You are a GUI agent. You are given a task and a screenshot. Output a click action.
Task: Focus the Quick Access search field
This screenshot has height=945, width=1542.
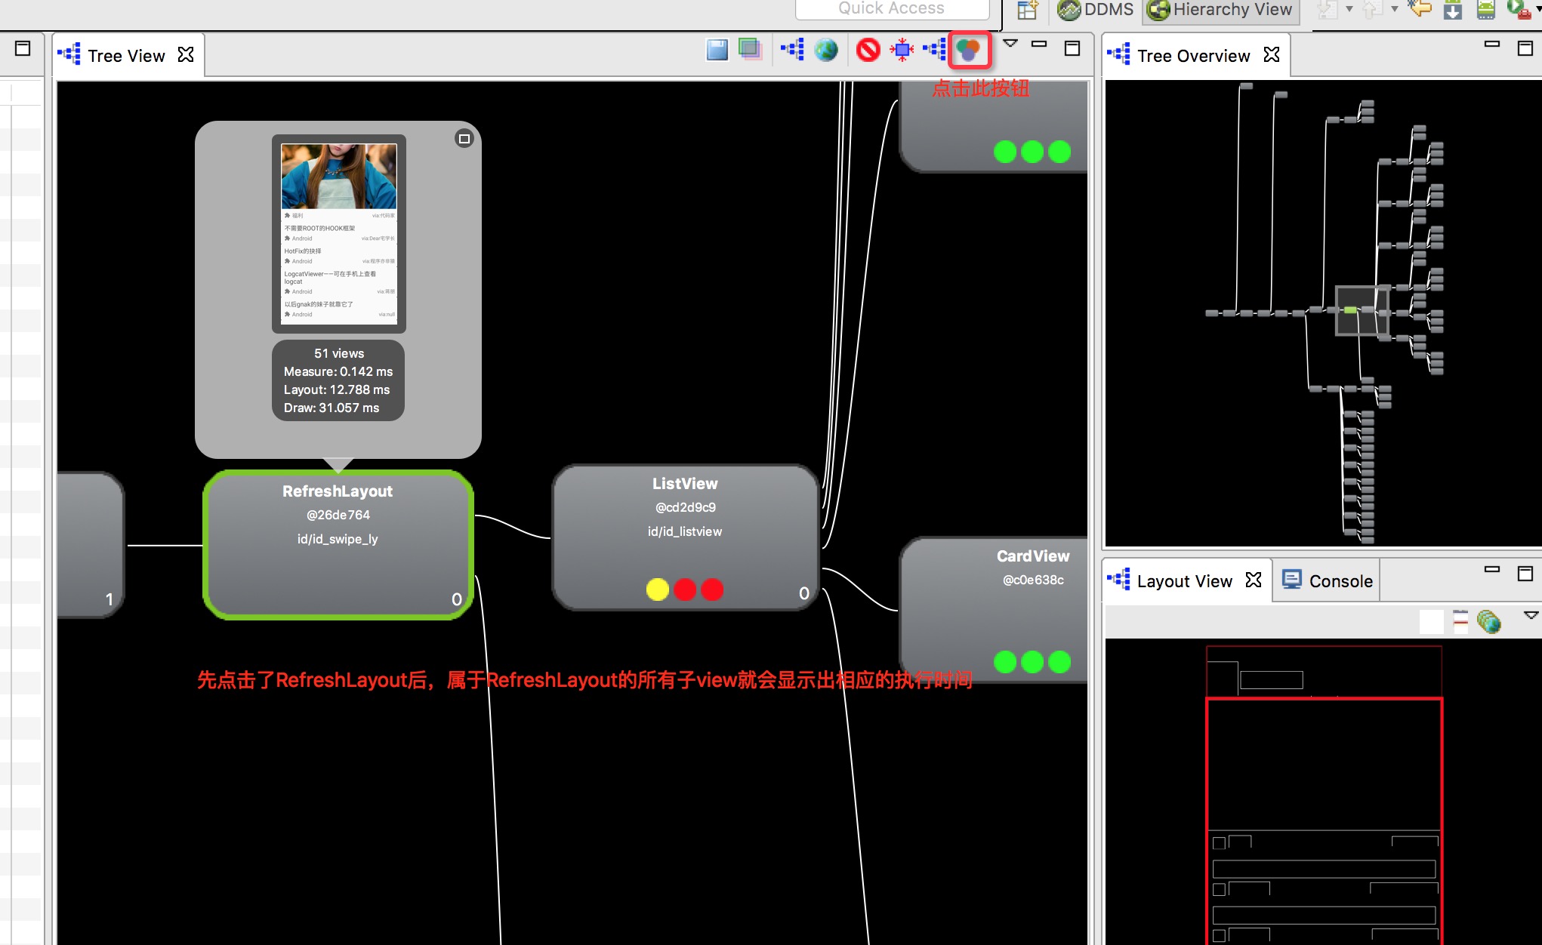[892, 8]
